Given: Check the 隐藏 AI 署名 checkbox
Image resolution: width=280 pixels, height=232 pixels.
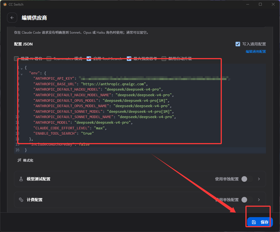Looking at the screenshot, I should coord(16,58).
